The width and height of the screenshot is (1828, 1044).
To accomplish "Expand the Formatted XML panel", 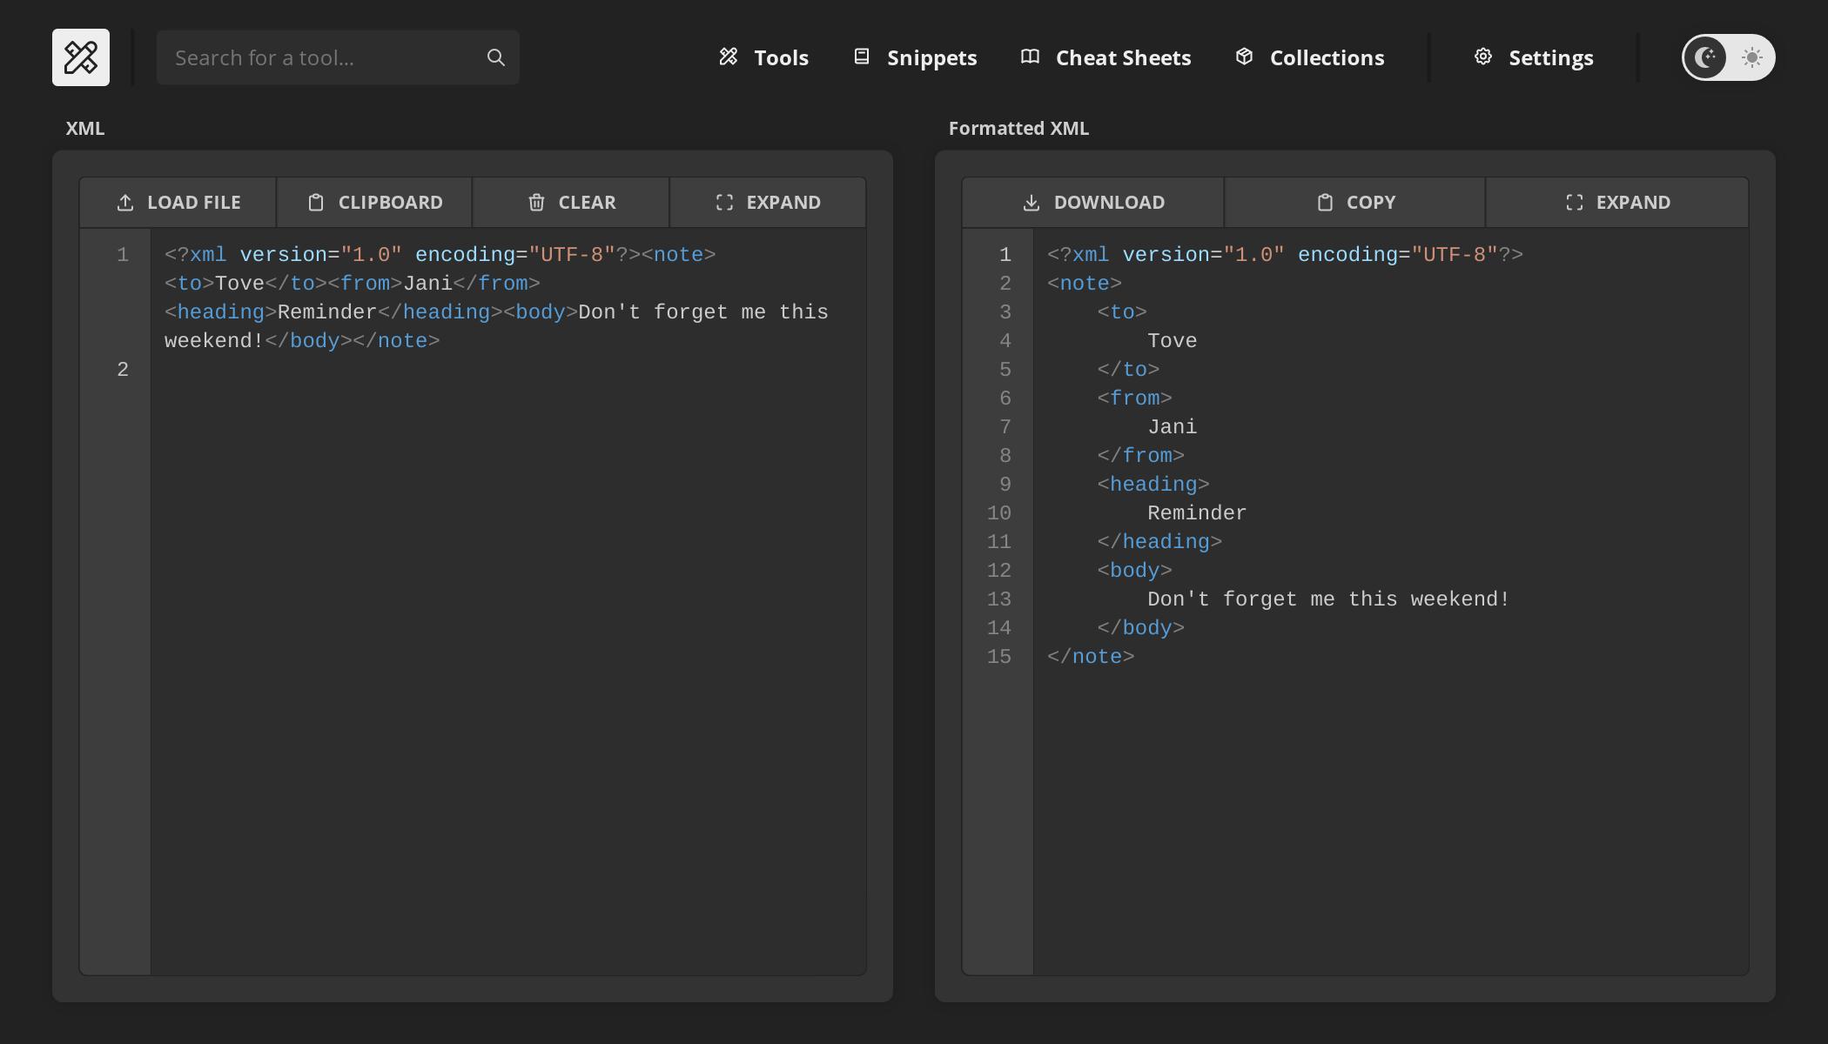I will (x=1617, y=203).
